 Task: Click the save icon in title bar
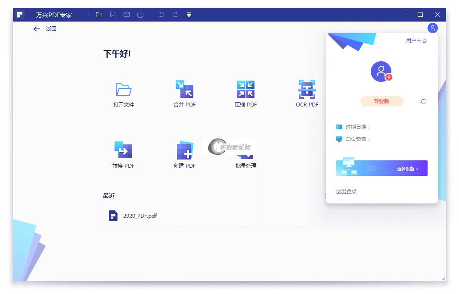point(113,15)
